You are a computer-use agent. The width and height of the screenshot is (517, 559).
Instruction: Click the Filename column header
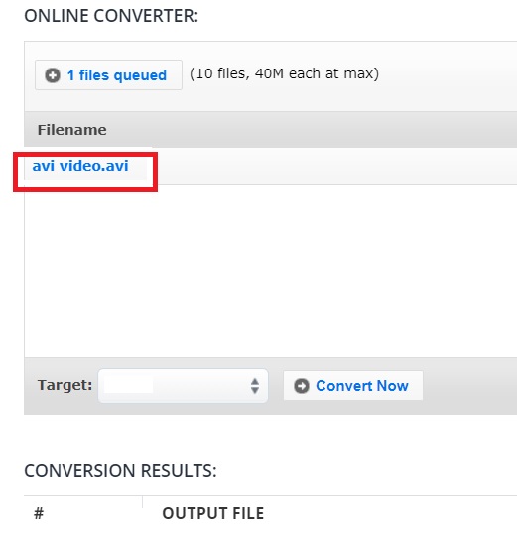(72, 130)
